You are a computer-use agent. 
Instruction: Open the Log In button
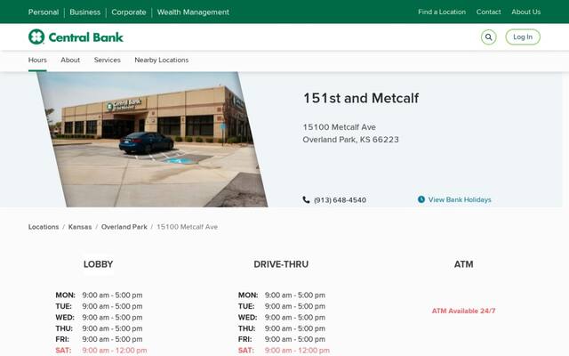pyautogui.click(x=523, y=37)
